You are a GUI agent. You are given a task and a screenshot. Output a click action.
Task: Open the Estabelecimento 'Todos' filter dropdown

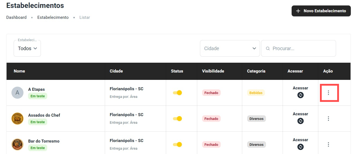(27, 49)
